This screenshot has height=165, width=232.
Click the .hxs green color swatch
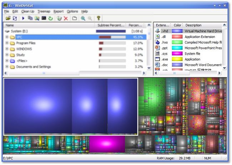click(177, 42)
